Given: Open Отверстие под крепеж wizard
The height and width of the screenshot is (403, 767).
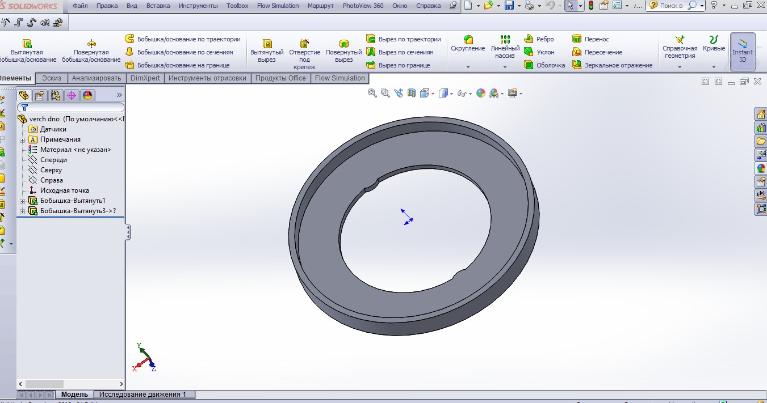Looking at the screenshot, I should 305,55.
